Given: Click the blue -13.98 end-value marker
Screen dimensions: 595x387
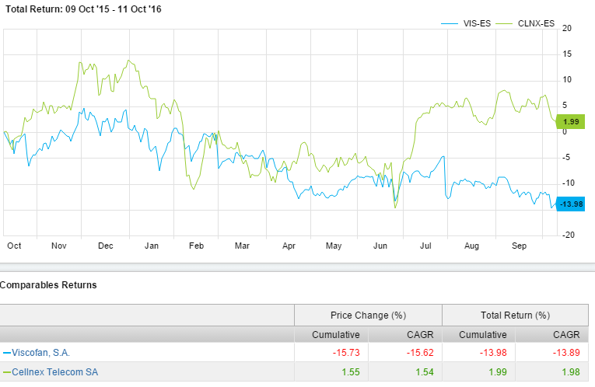Looking at the screenshot, I should pyautogui.click(x=569, y=203).
